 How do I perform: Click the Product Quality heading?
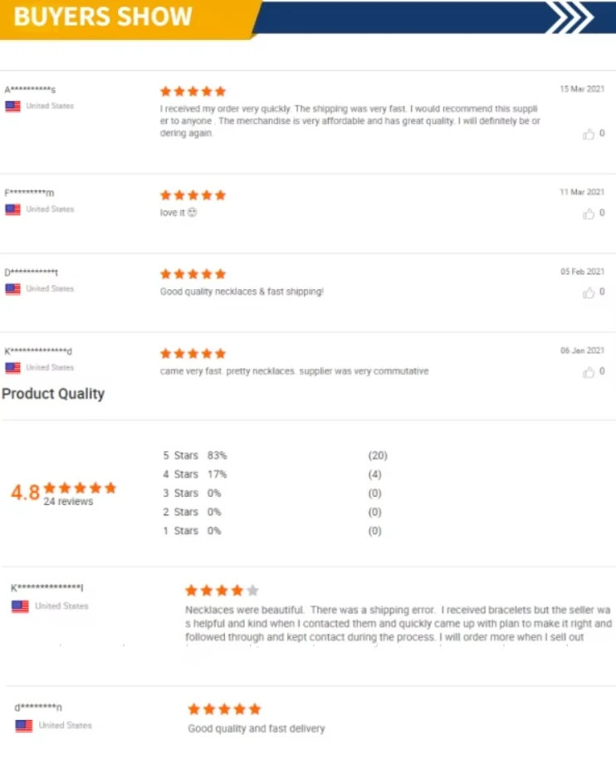[53, 394]
